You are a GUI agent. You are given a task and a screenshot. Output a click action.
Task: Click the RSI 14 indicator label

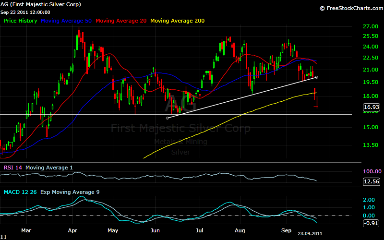tap(12, 168)
